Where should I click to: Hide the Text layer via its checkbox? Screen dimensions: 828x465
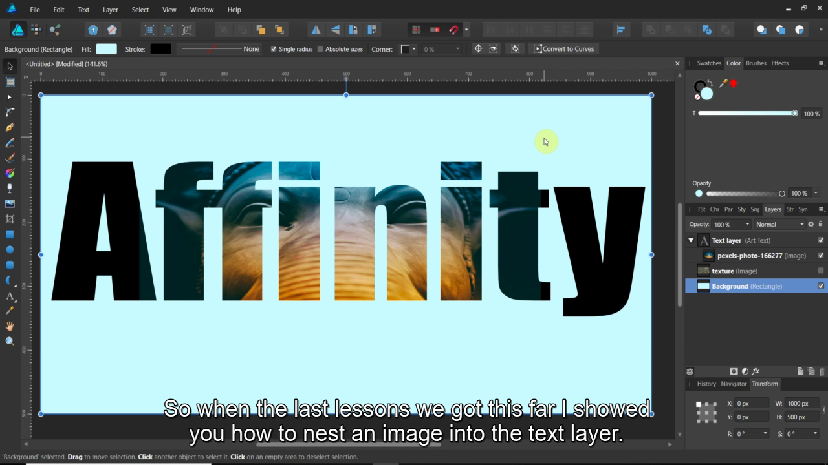[821, 240]
